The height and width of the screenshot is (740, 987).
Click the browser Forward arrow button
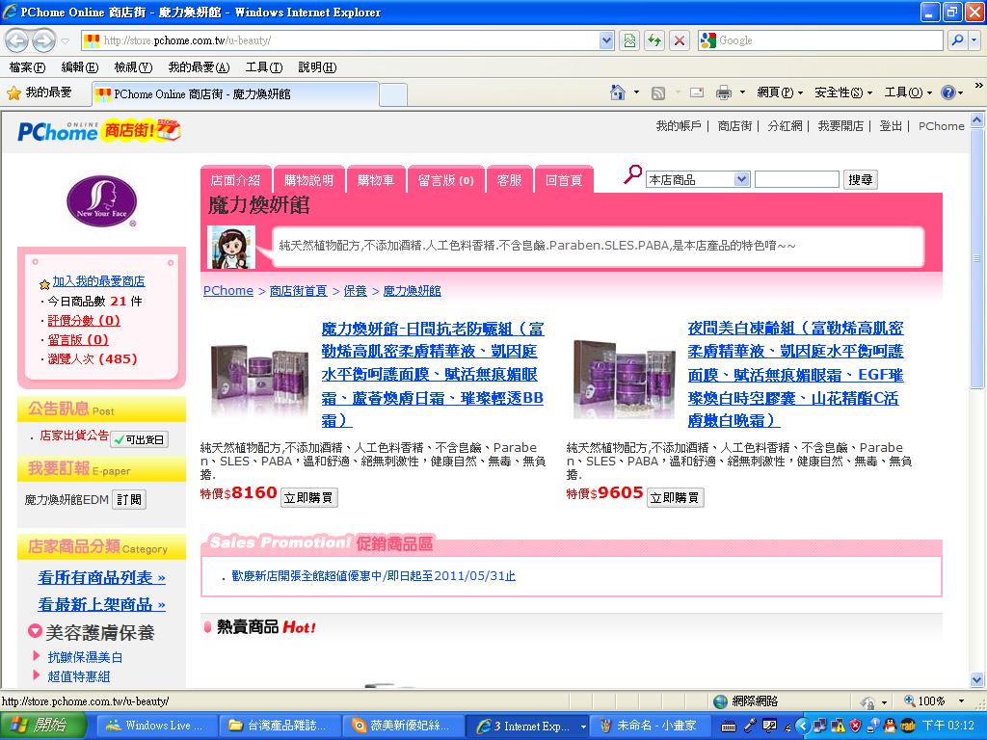43,40
